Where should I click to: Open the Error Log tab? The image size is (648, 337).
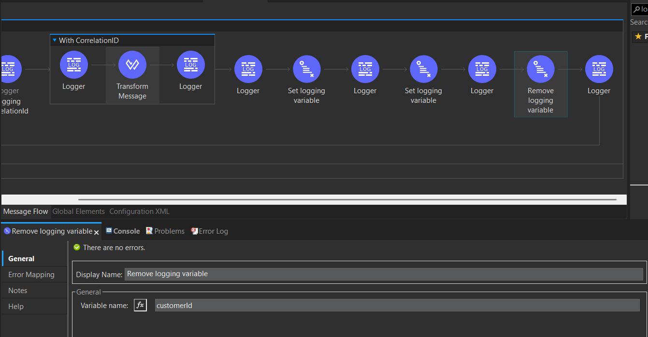tap(213, 231)
